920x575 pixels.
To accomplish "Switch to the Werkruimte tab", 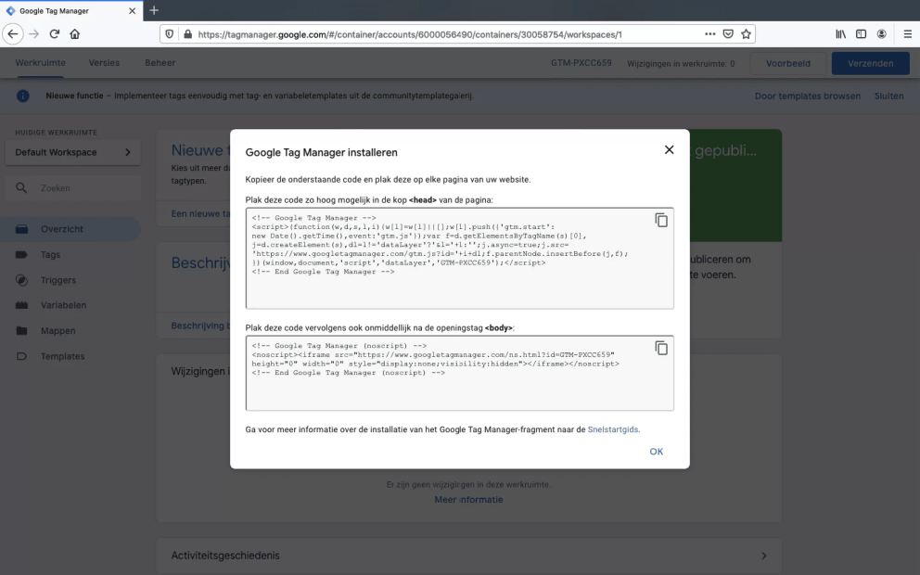I will click(x=41, y=63).
